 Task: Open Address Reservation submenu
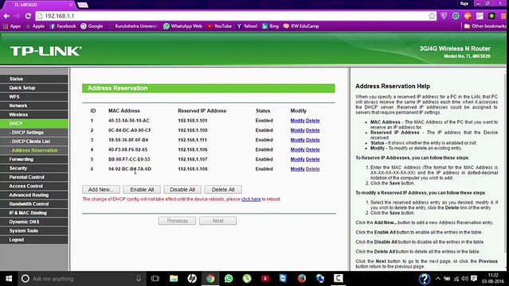[x=34, y=150]
